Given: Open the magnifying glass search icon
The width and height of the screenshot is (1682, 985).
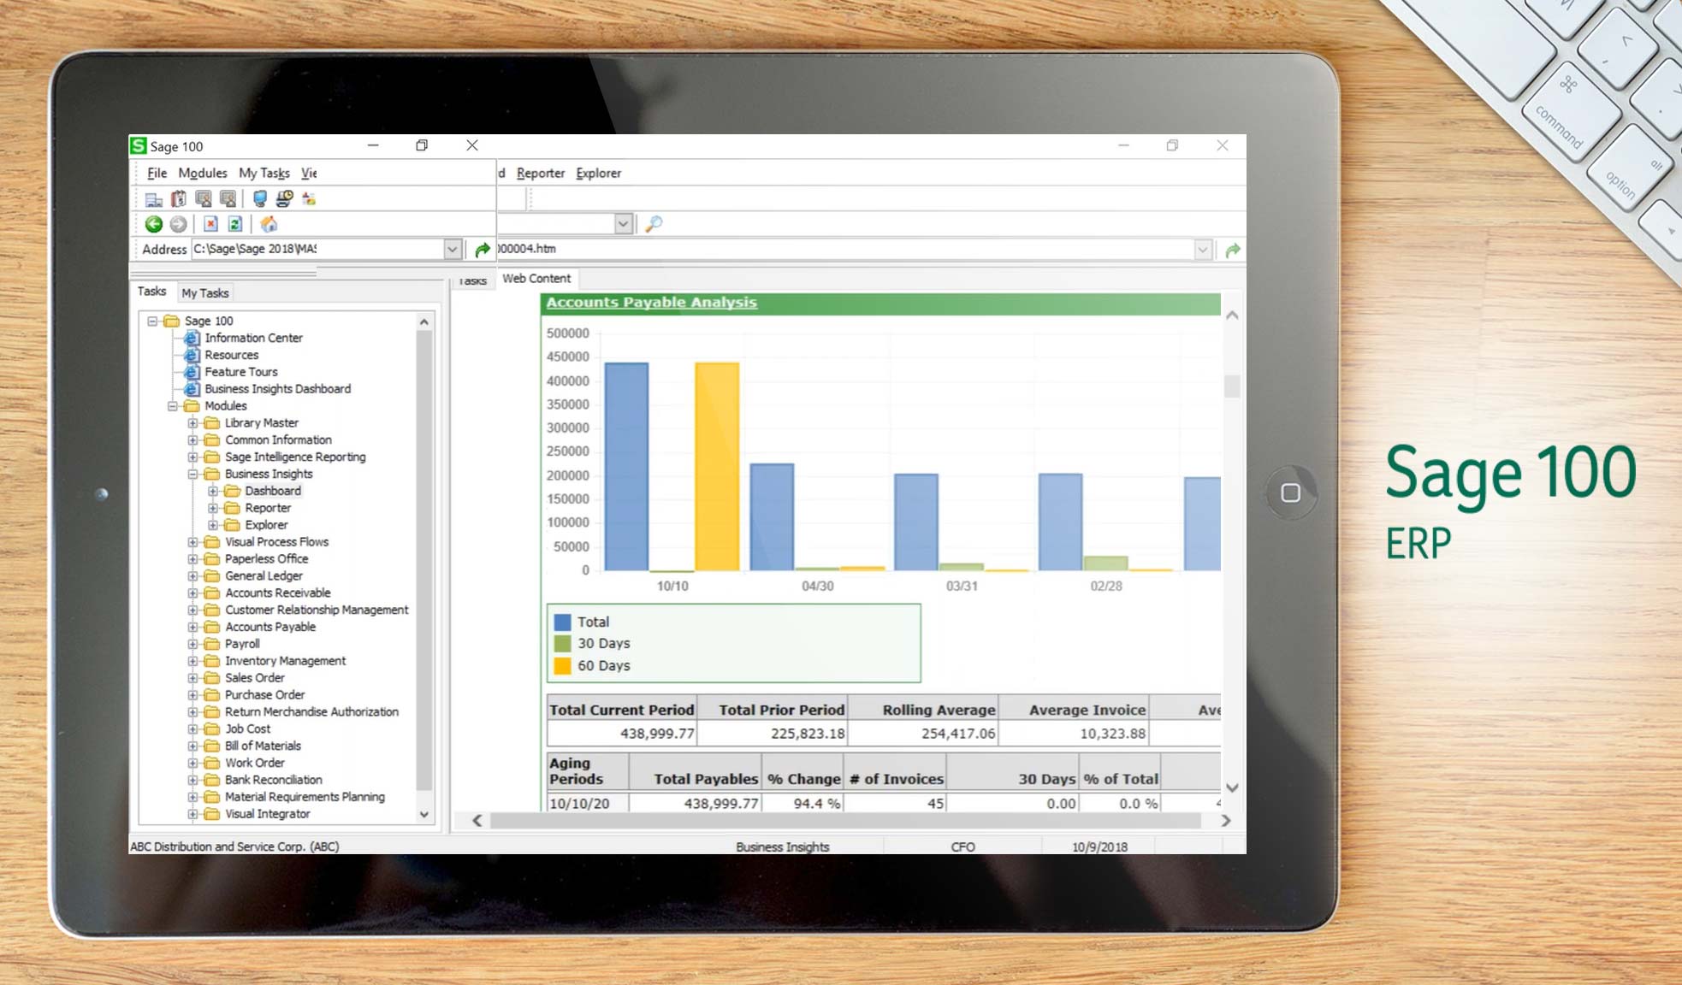Looking at the screenshot, I should coord(654,223).
